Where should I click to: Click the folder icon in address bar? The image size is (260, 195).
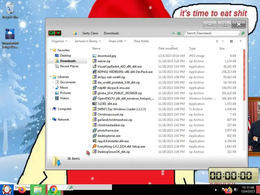75,33
